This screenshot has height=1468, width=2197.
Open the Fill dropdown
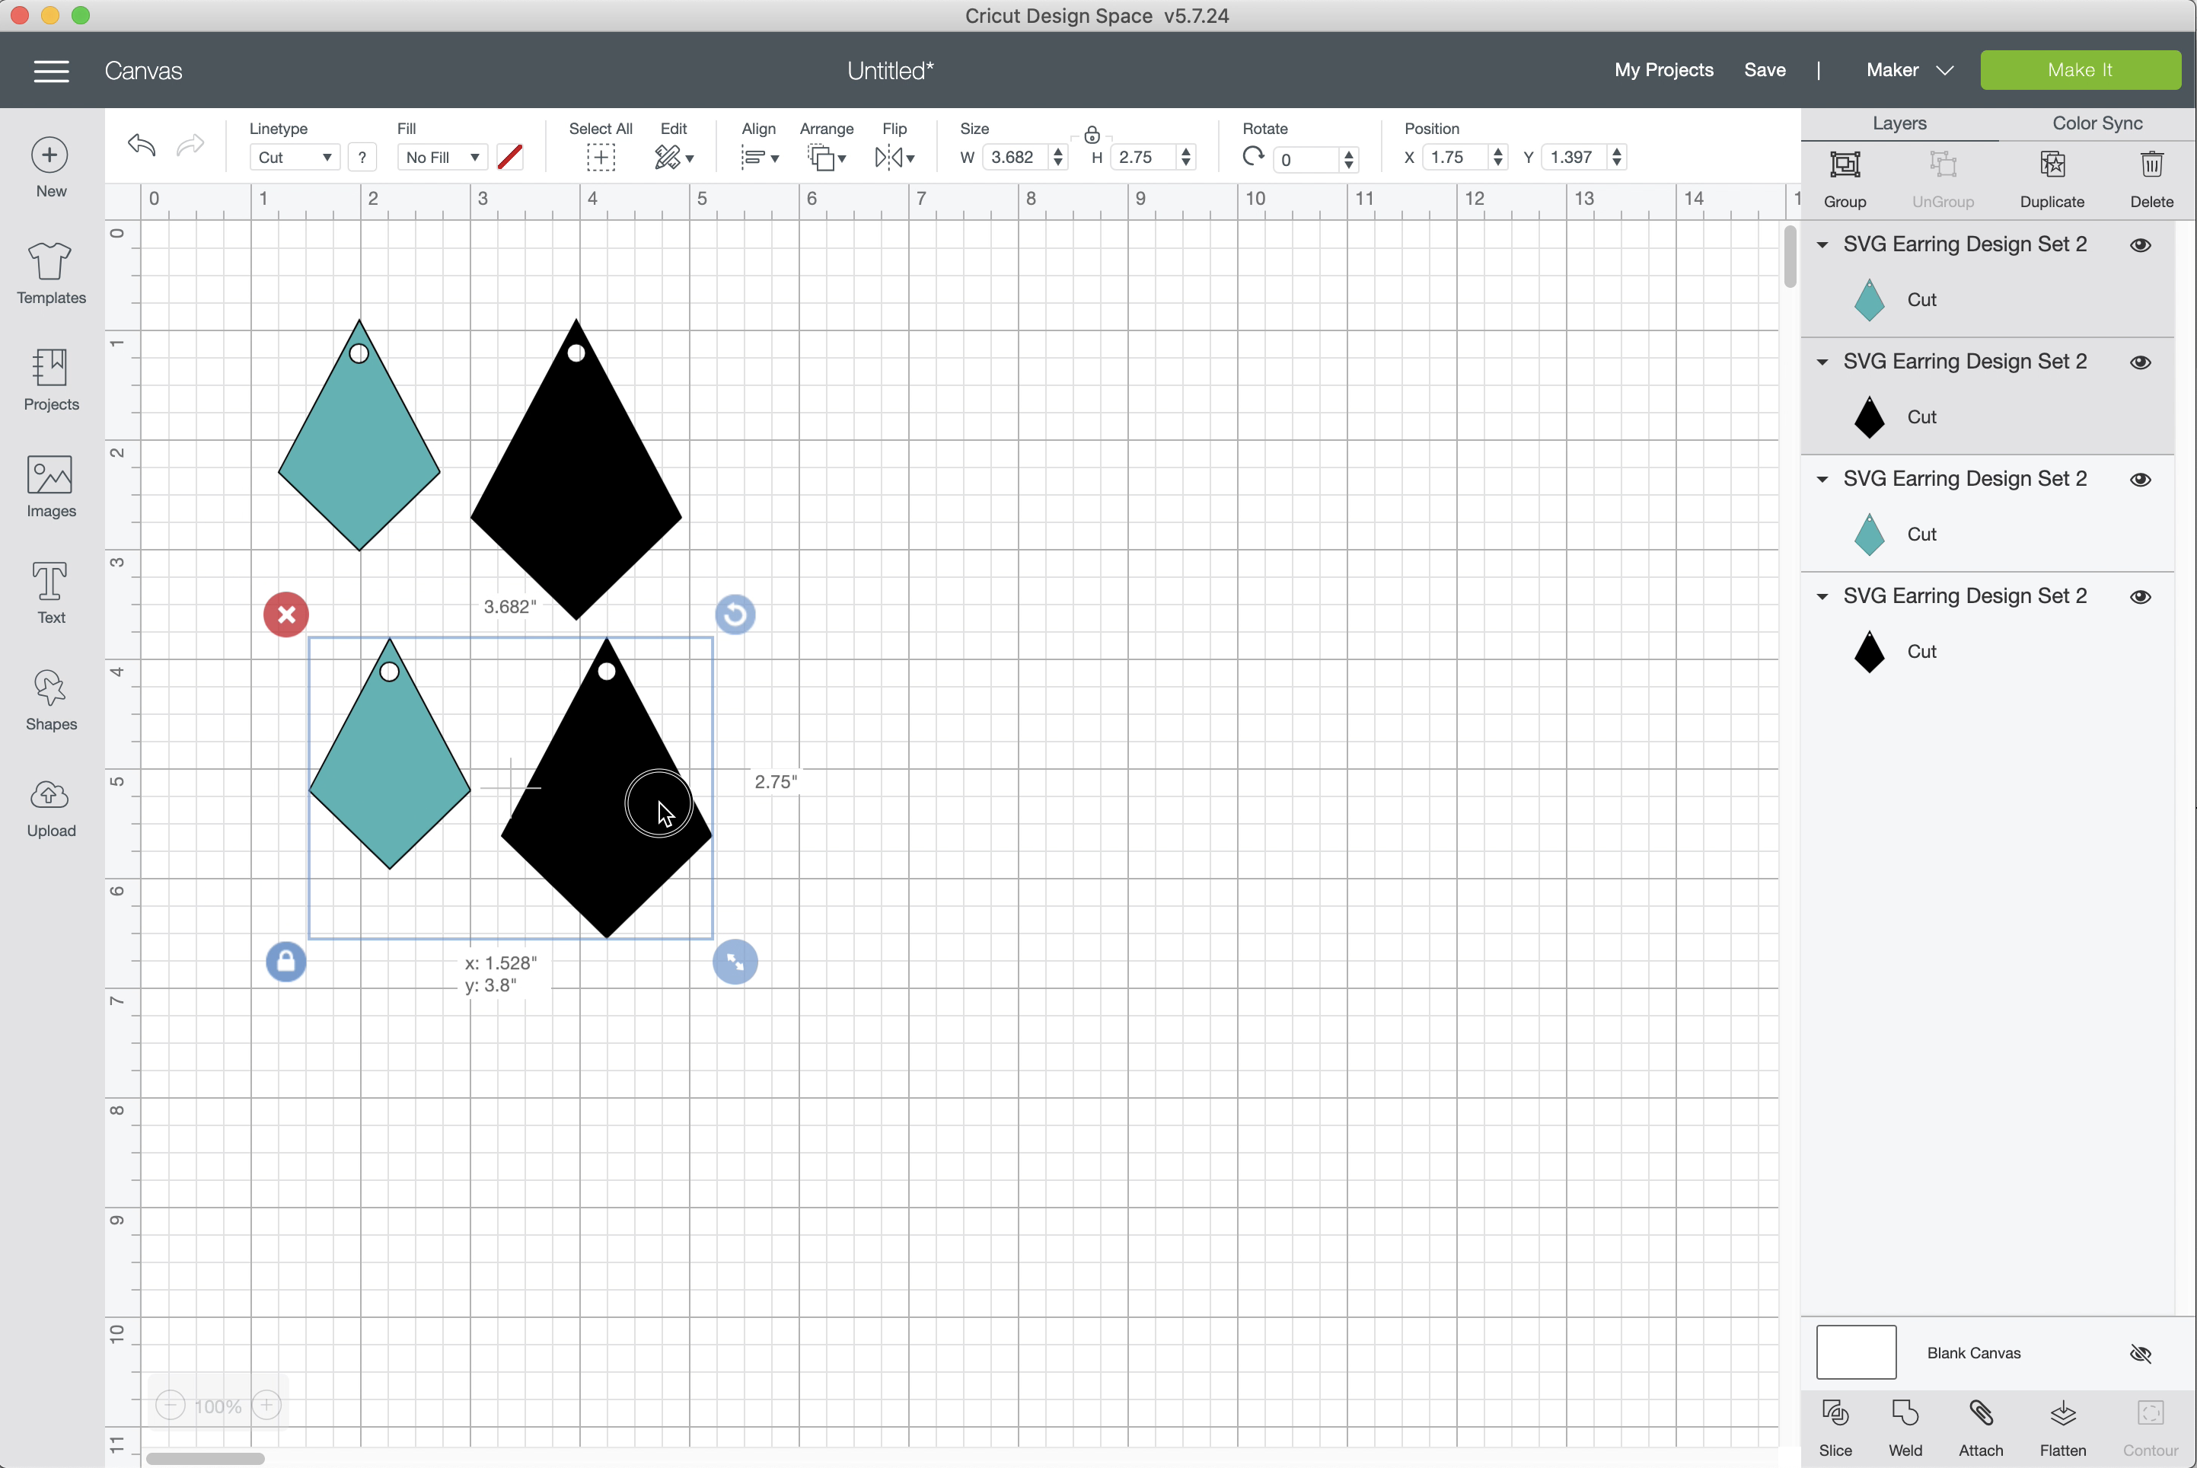click(x=442, y=158)
